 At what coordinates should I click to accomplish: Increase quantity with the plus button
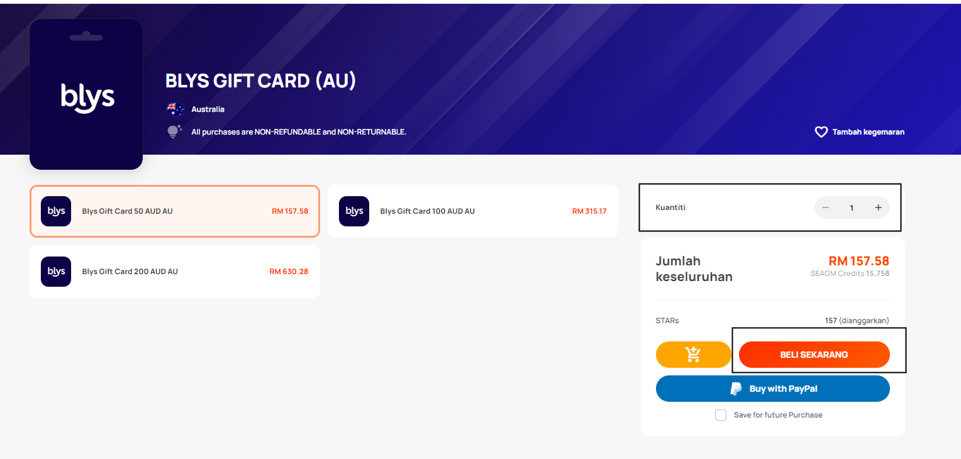(878, 207)
